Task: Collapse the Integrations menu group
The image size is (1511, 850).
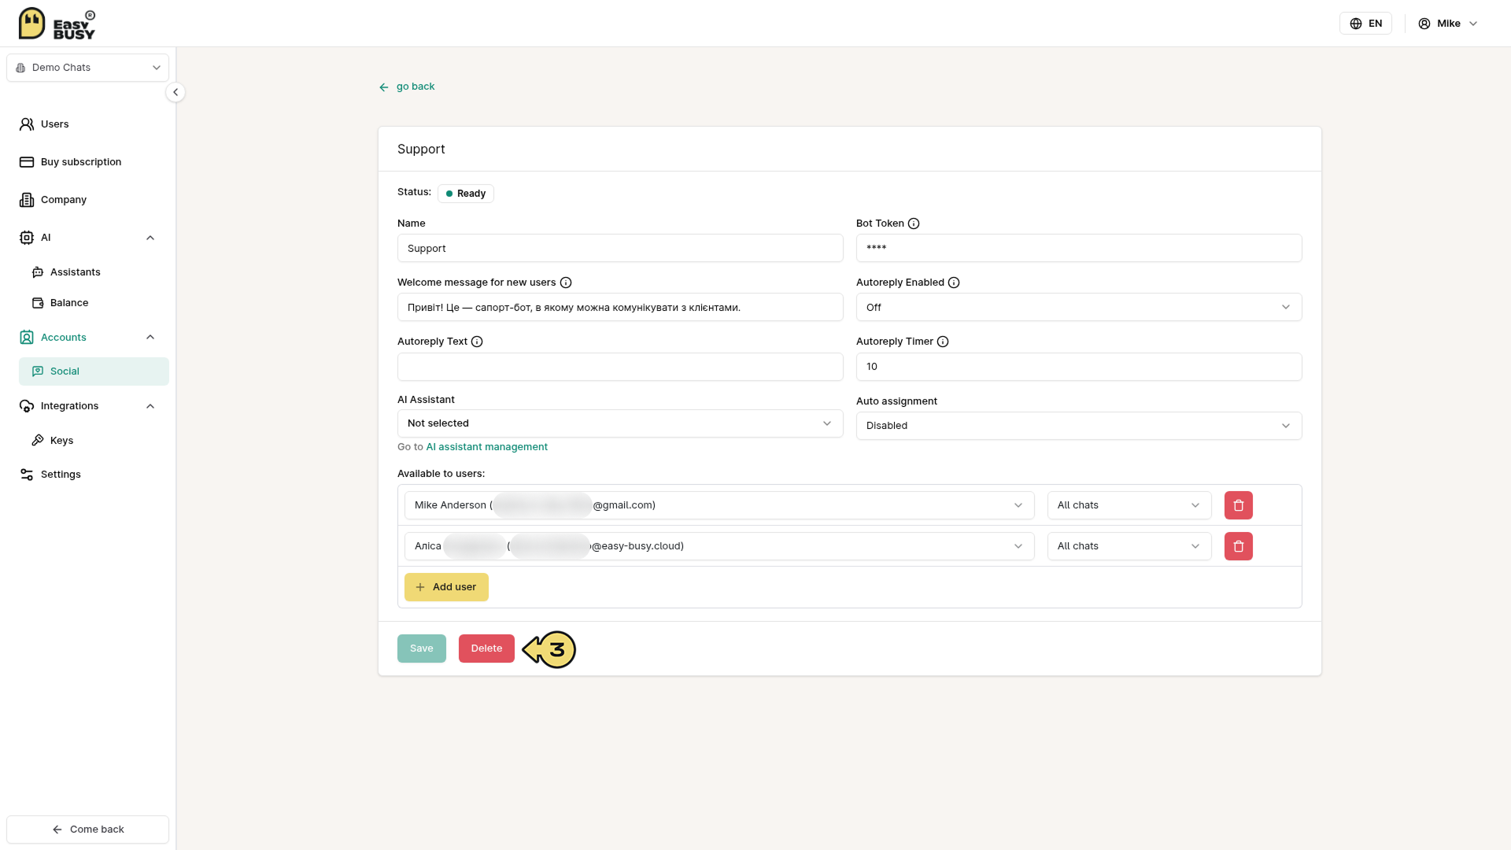Action: [x=150, y=406]
